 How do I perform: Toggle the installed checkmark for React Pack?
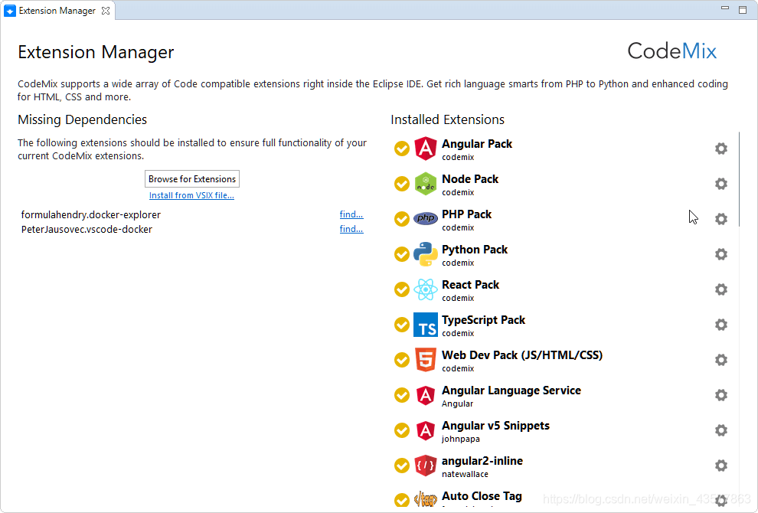coord(402,289)
